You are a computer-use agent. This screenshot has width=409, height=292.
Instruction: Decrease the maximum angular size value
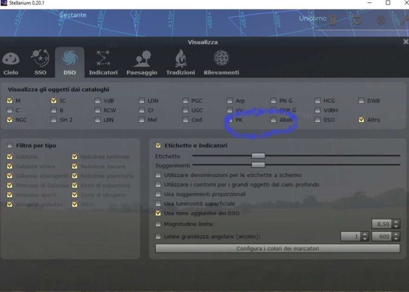(x=396, y=239)
